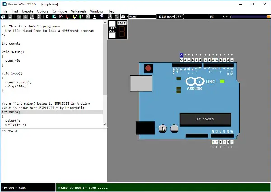Click the pin 0 RX I/O box

pyautogui.click(x=232, y=59)
